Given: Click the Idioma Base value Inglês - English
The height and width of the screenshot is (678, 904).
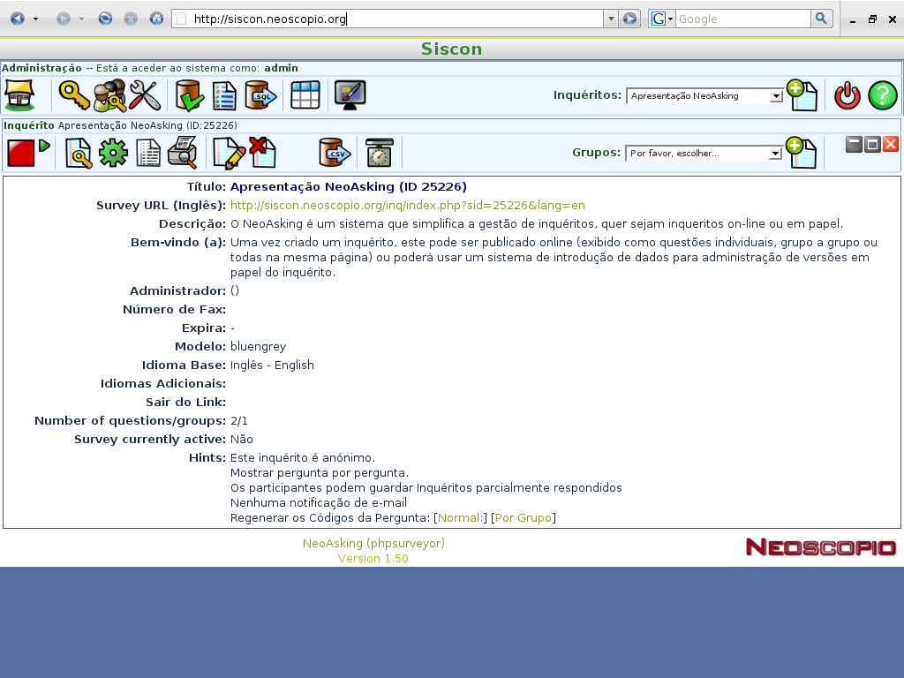Looking at the screenshot, I should [x=272, y=365].
